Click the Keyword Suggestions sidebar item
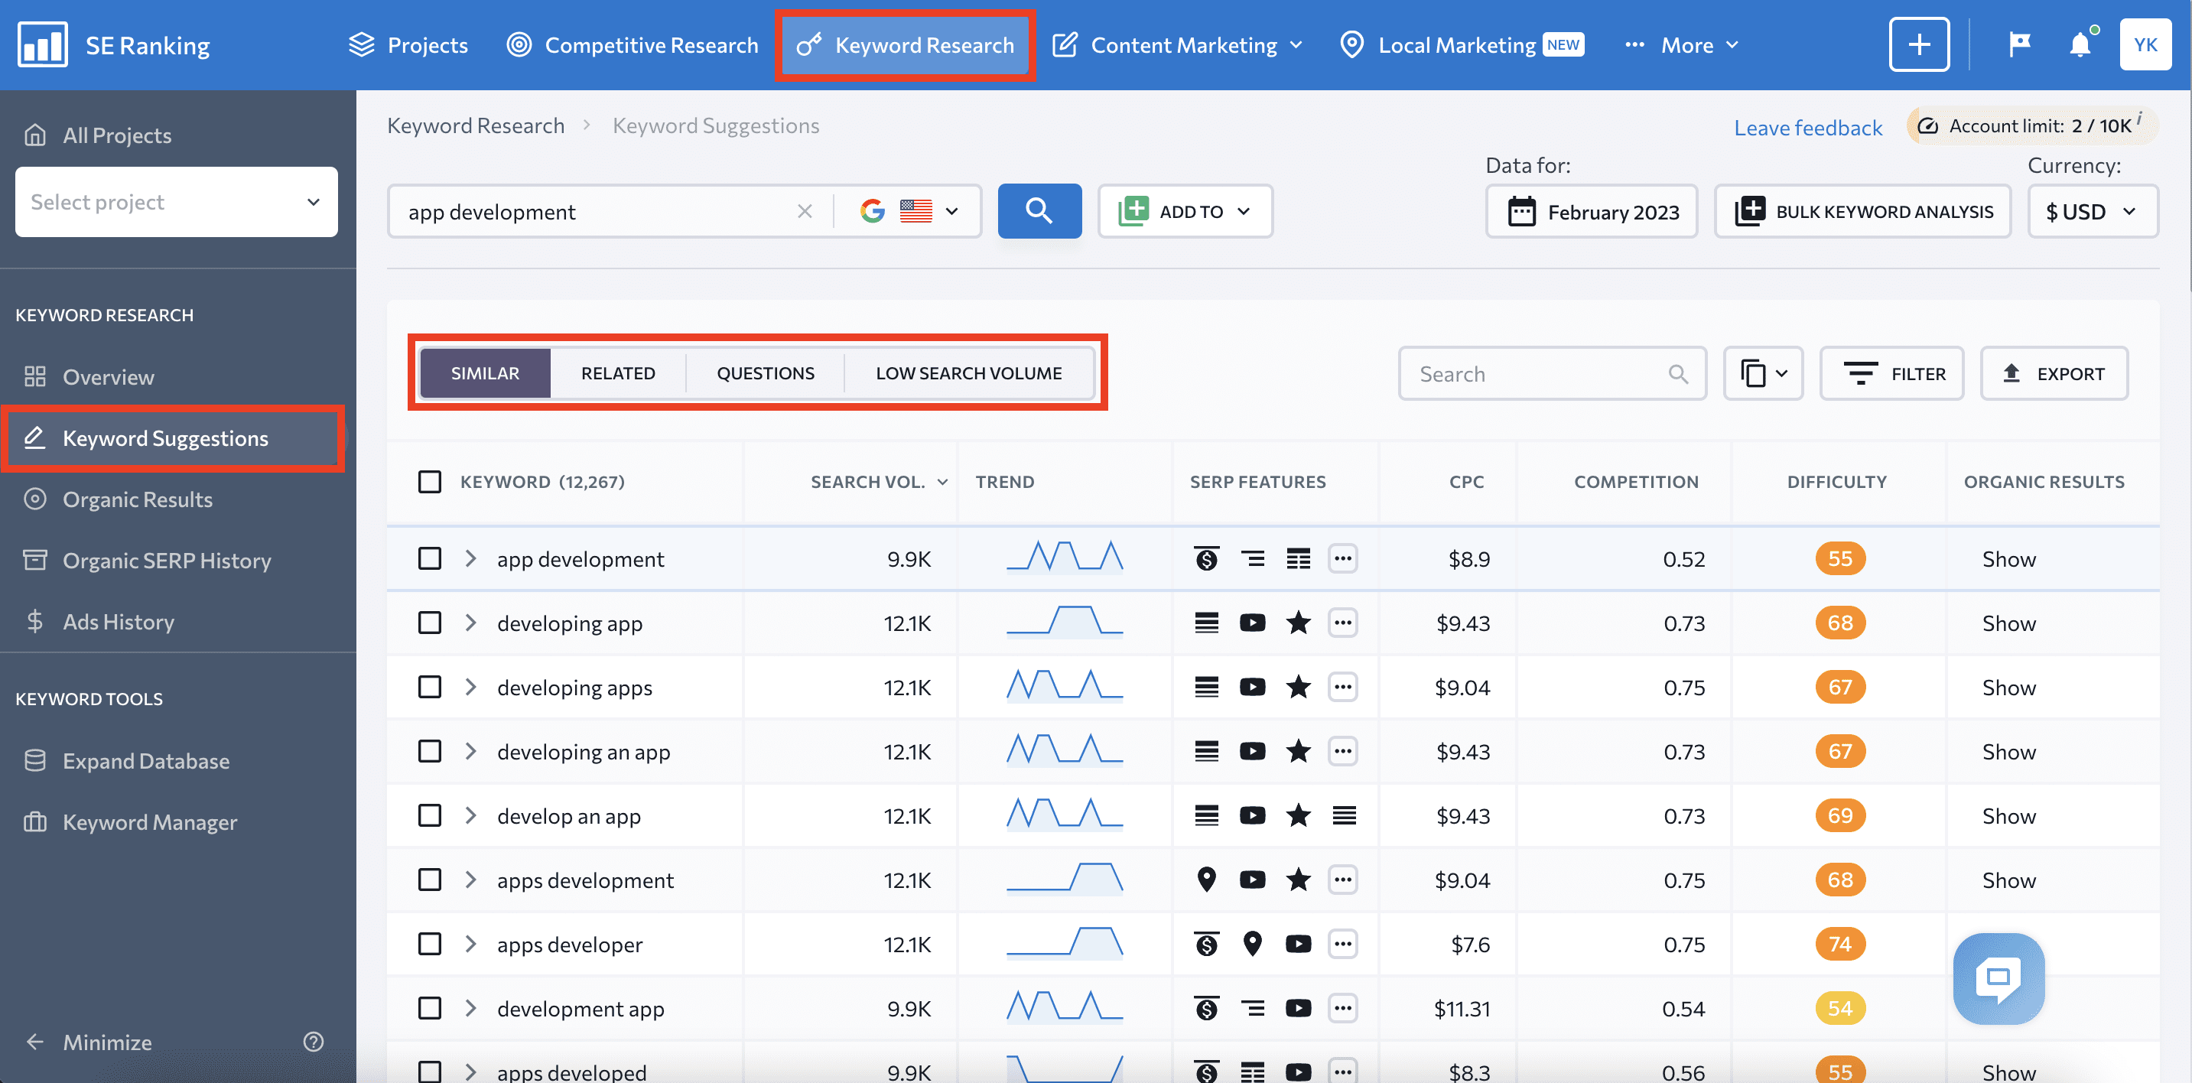This screenshot has height=1083, width=2192. (x=165, y=436)
